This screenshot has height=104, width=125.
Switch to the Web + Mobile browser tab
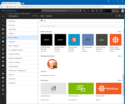[11, 3]
